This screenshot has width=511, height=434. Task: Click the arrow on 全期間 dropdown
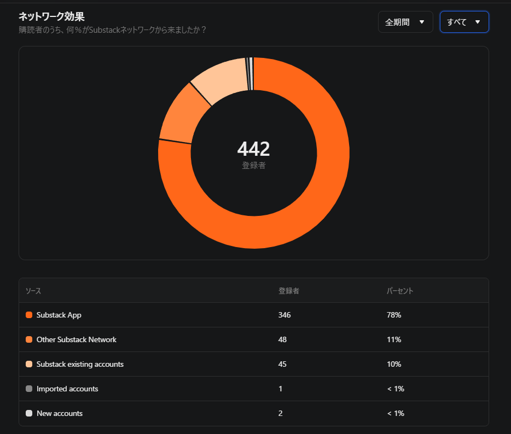[x=422, y=22]
